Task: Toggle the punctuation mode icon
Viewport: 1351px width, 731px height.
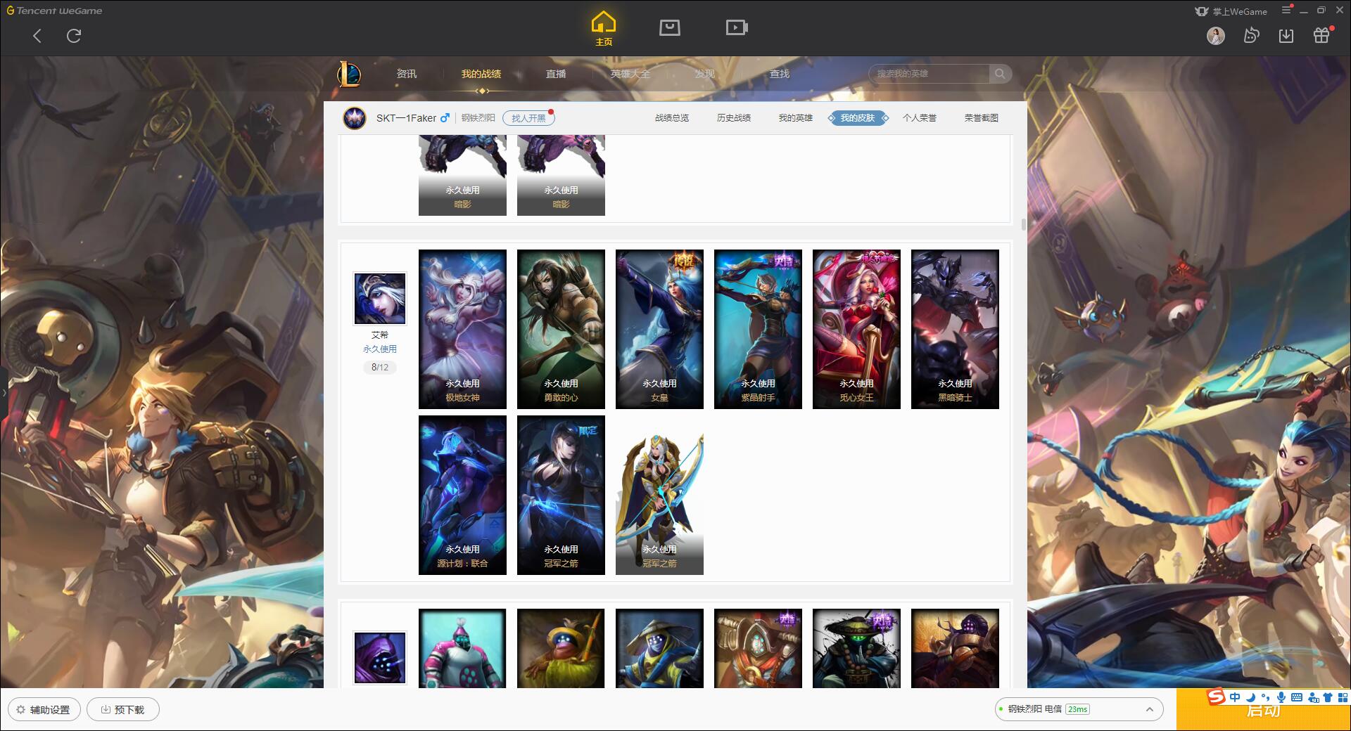Action: pos(1265,697)
